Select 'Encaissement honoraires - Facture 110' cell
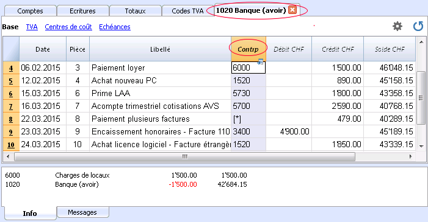This screenshot has height=222, width=428. tap(160, 131)
